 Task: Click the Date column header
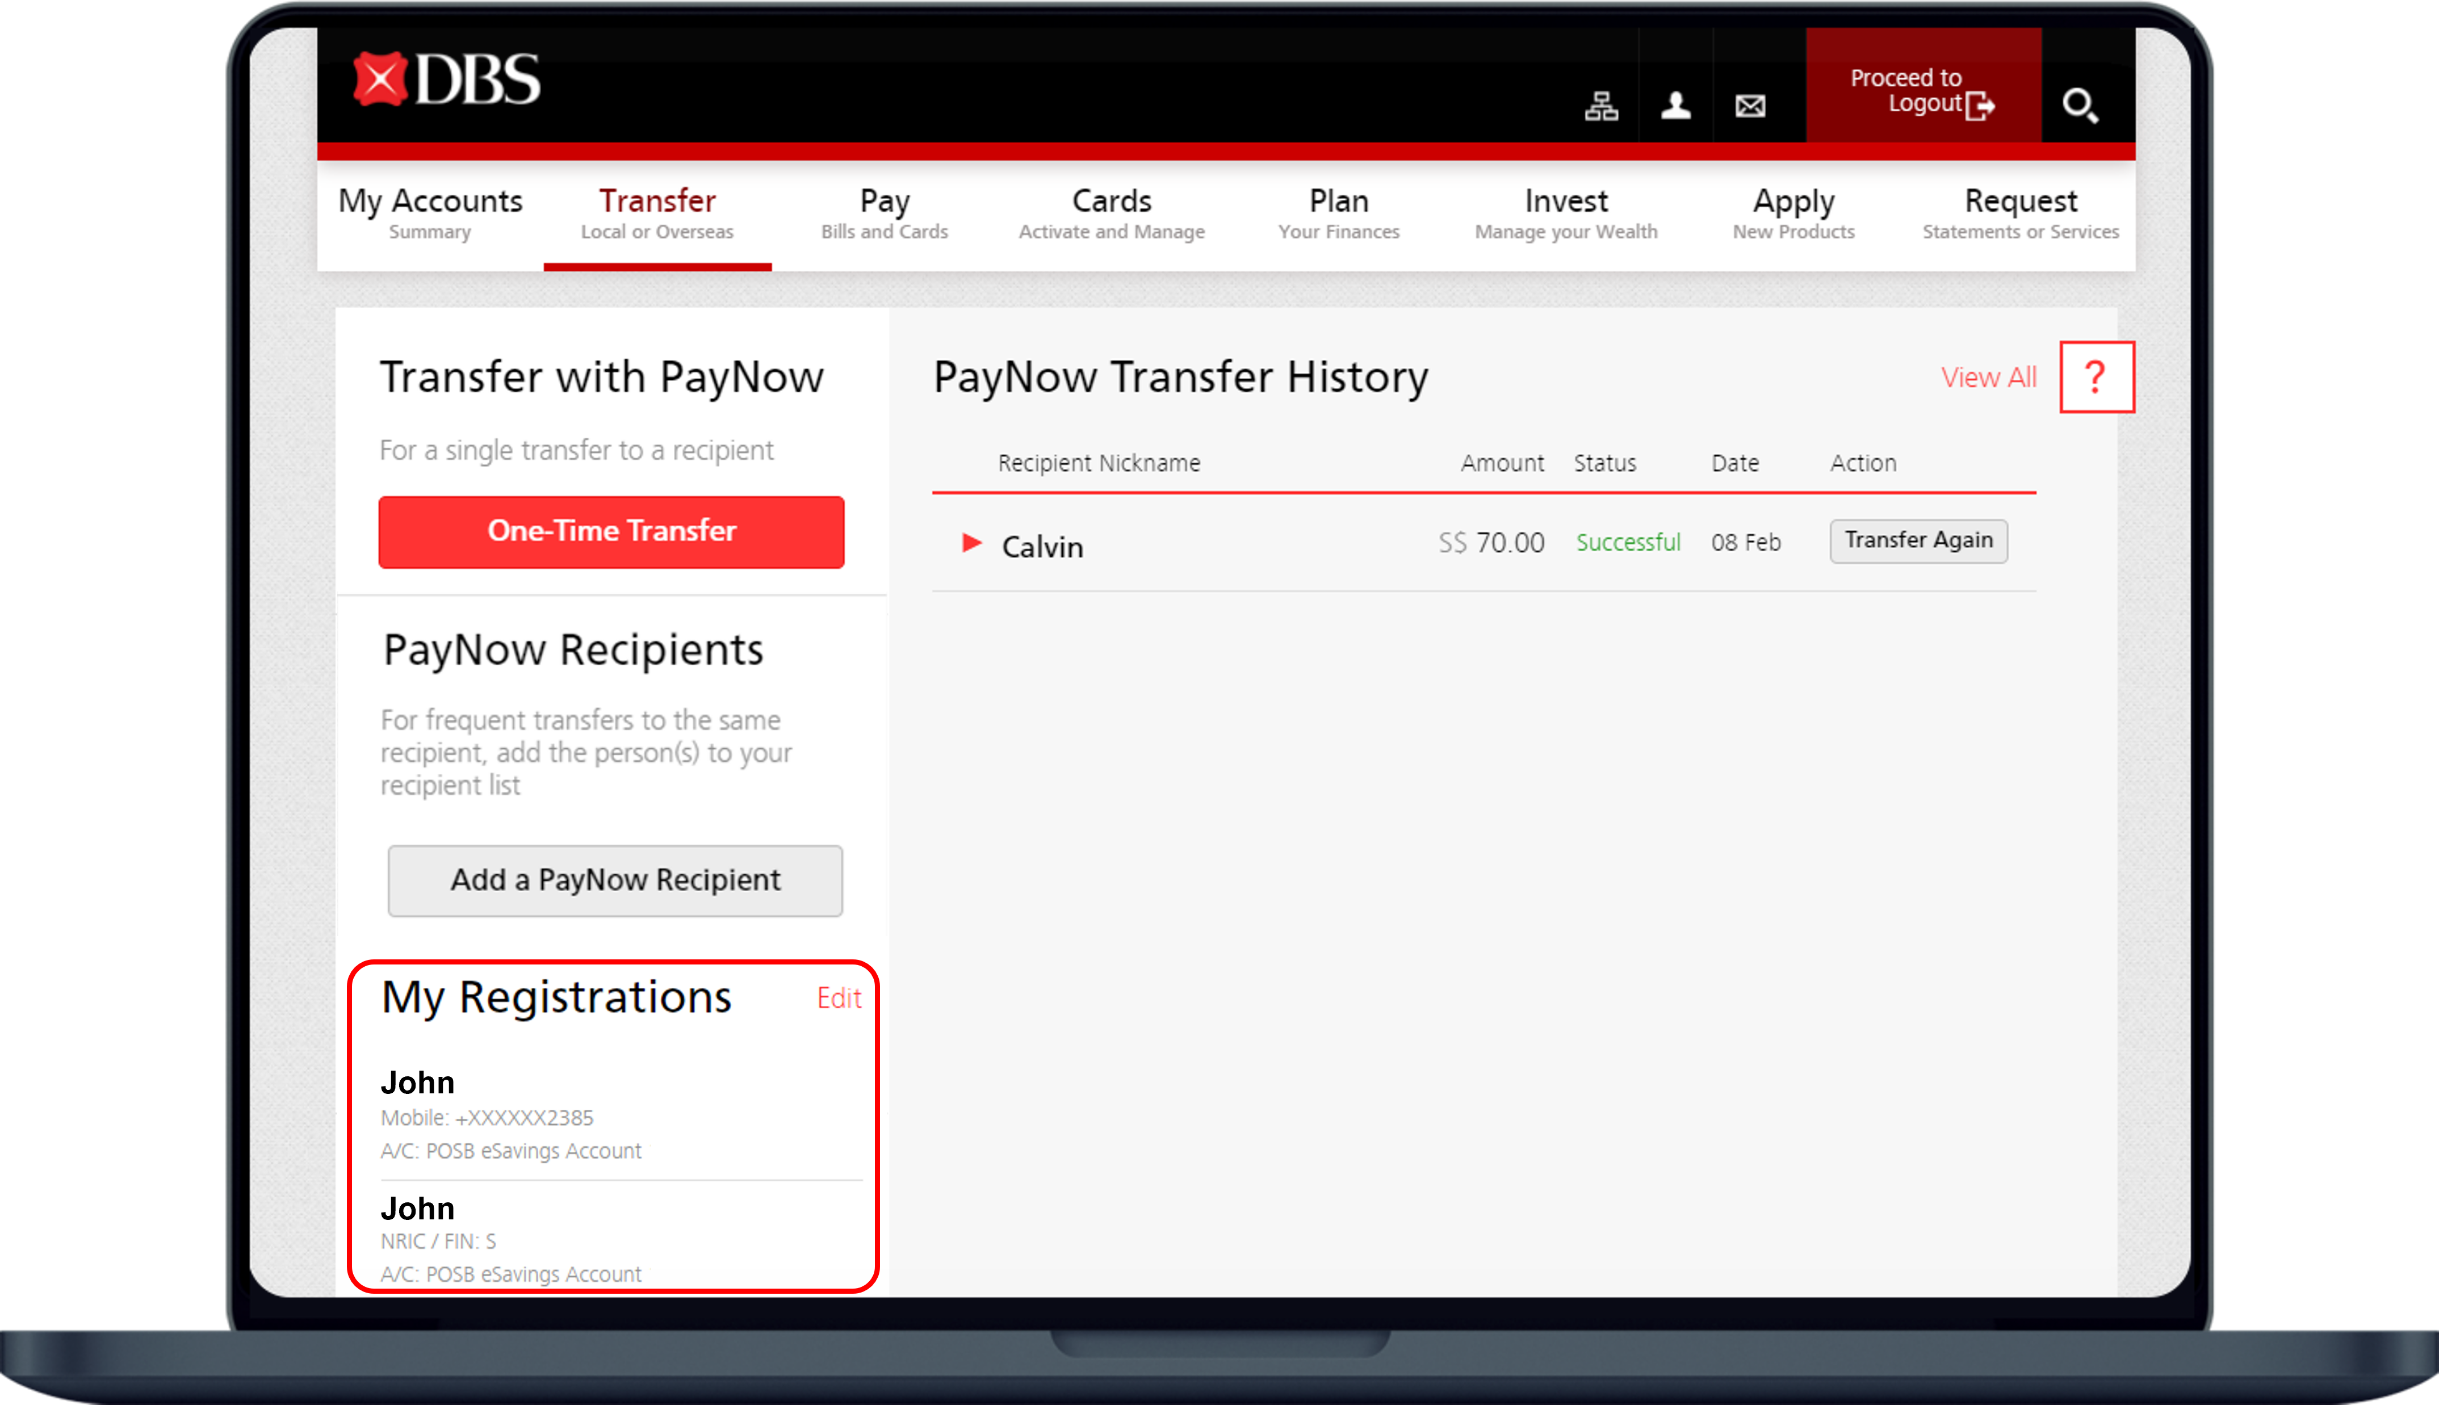(1734, 463)
